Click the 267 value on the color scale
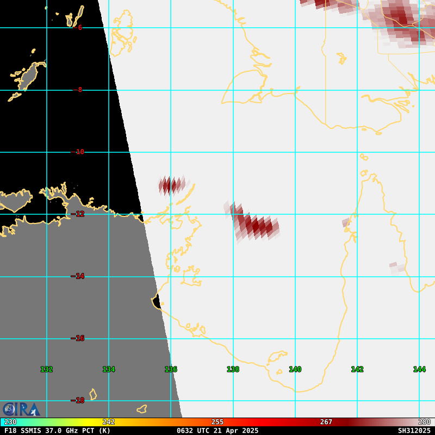The image size is (435, 435). coord(326,422)
